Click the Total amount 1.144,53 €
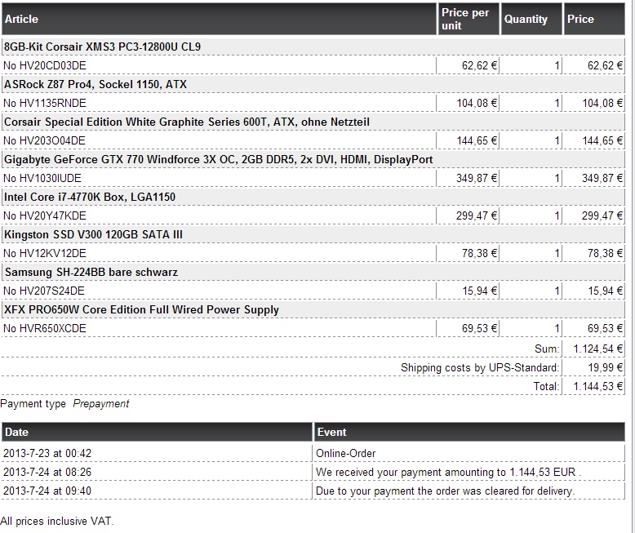Screen dimensions: 635x533 [x=597, y=386]
